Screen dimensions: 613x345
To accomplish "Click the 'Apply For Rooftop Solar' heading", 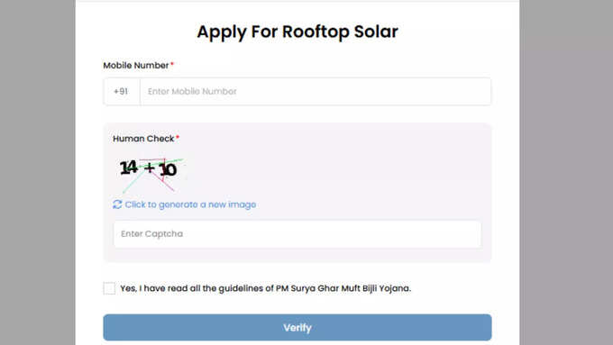I will coord(297,32).
